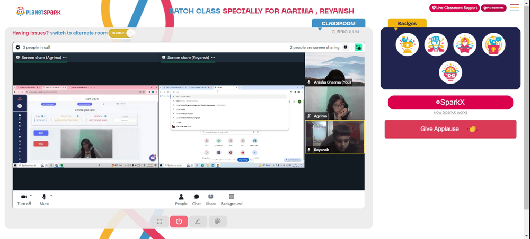Open the How SparkX works link
The image size is (530, 239).
click(450, 112)
